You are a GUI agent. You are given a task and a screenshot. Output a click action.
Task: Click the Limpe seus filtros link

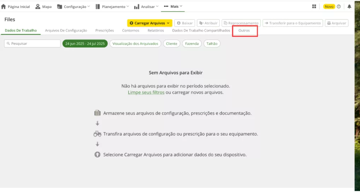click(x=146, y=92)
